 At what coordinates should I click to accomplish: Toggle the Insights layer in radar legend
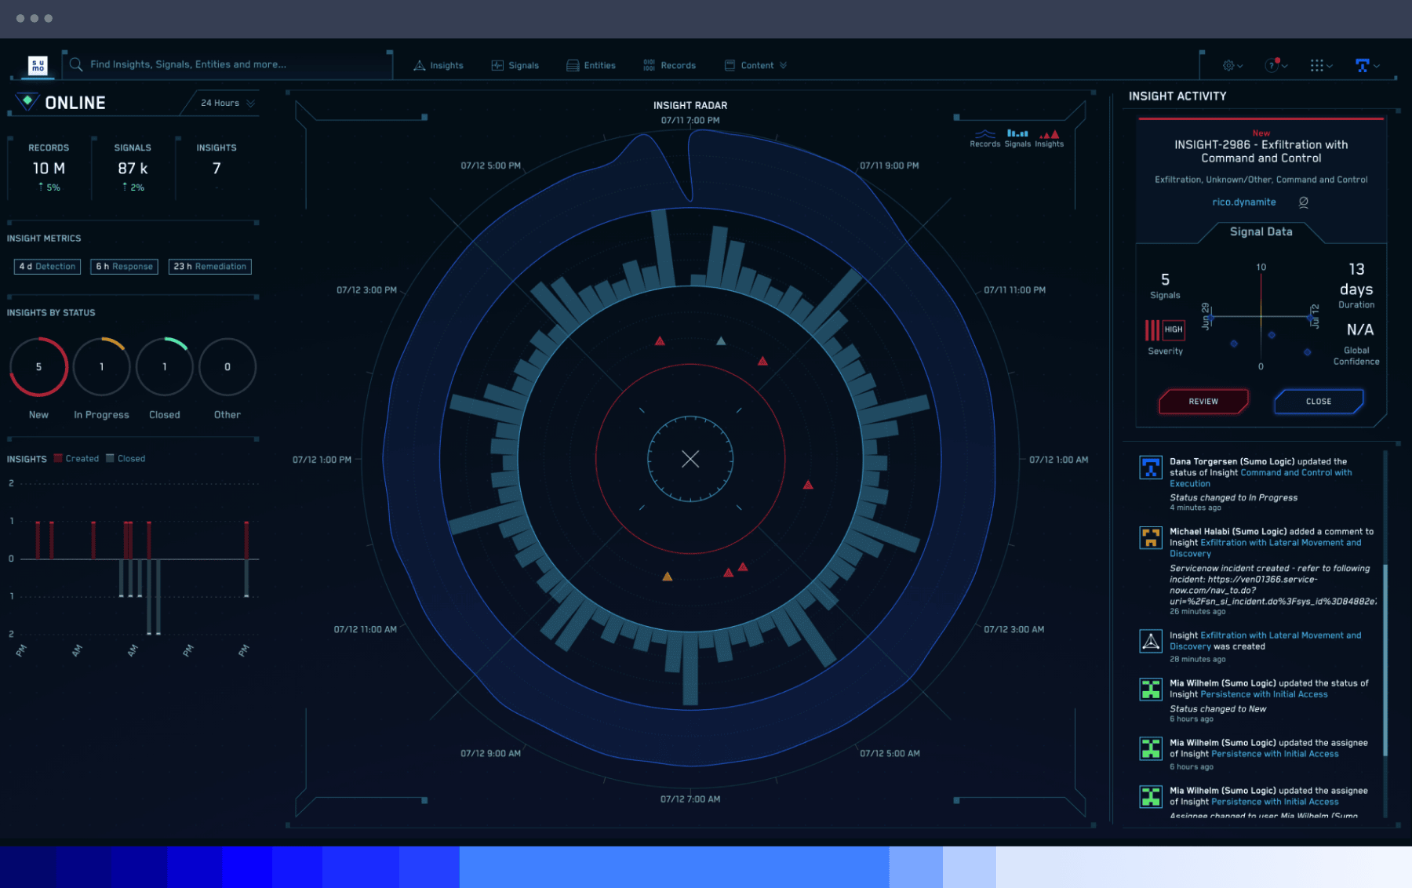point(1050,138)
